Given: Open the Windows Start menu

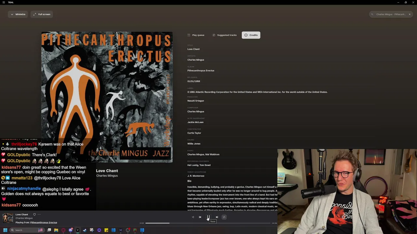Looking at the screenshot, I should (5, 230).
